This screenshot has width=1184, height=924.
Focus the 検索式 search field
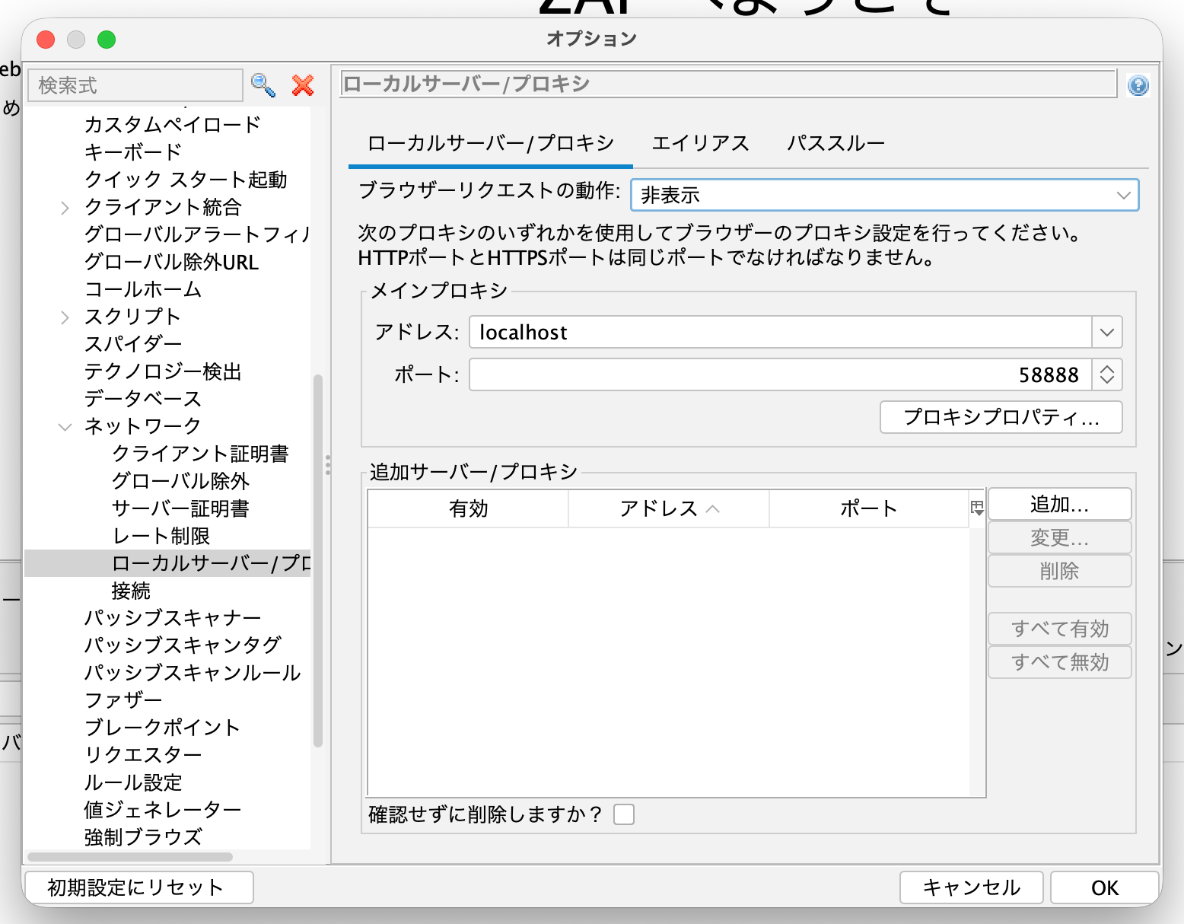pos(135,85)
